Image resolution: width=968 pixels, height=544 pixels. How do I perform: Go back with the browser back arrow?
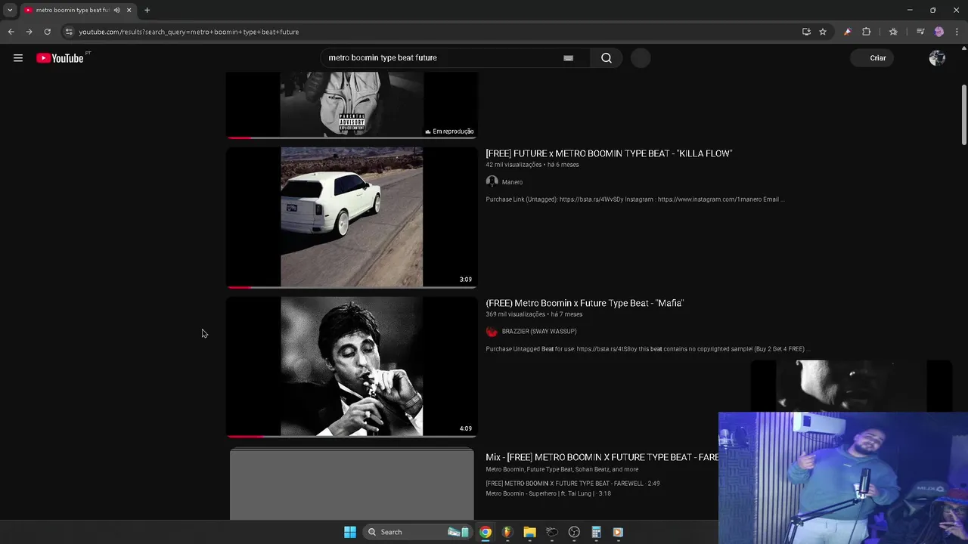11,32
